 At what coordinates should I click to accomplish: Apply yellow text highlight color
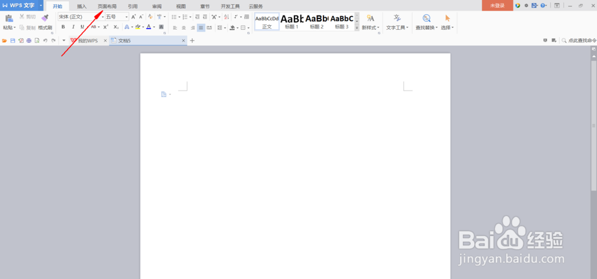pyautogui.click(x=138, y=27)
